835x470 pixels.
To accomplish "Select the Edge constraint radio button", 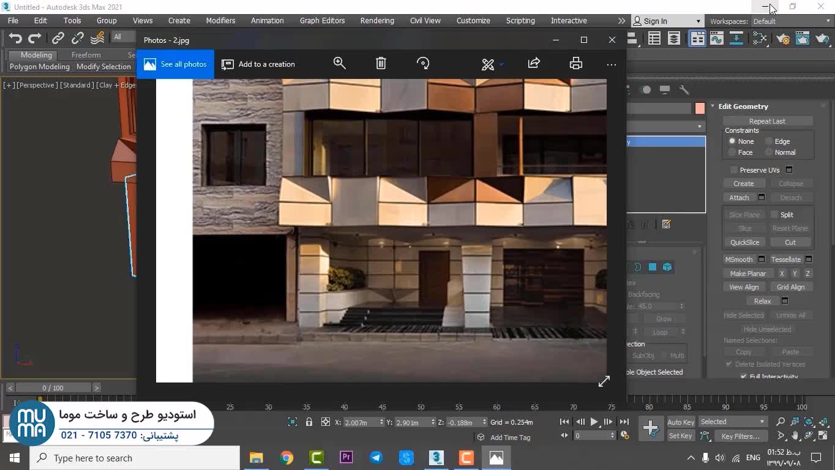I will pyautogui.click(x=769, y=141).
